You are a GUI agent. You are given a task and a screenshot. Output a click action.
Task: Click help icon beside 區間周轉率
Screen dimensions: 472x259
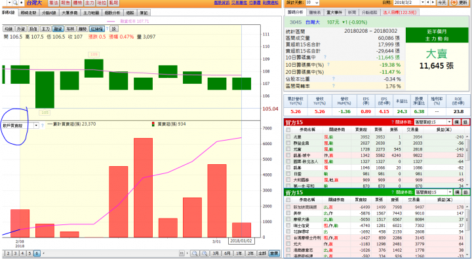[x=334, y=86]
